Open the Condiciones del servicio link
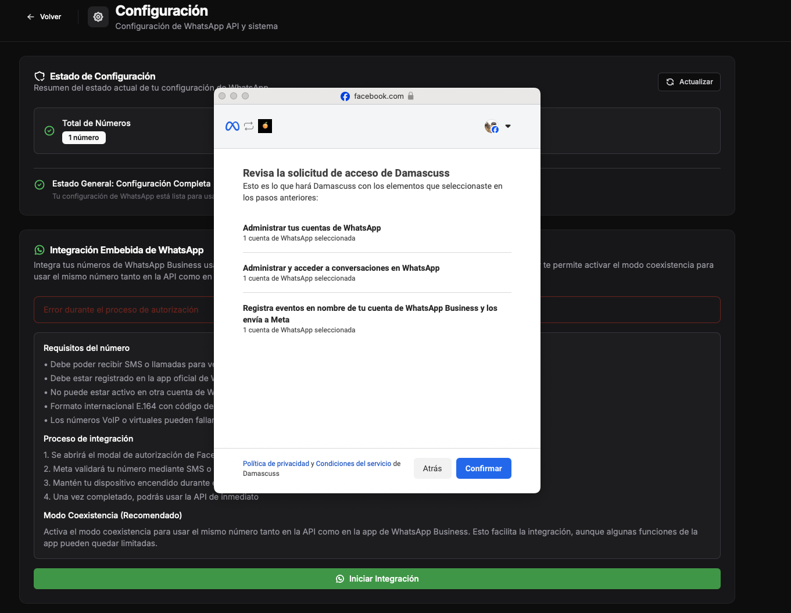 tap(353, 464)
